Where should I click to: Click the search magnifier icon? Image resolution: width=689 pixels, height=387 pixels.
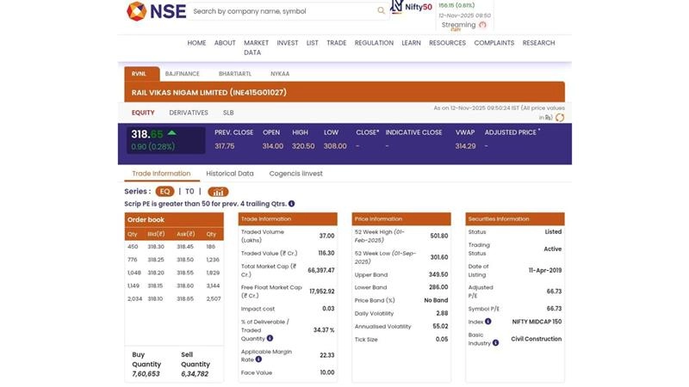point(382,11)
